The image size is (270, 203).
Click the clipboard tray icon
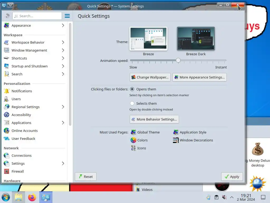216,197
